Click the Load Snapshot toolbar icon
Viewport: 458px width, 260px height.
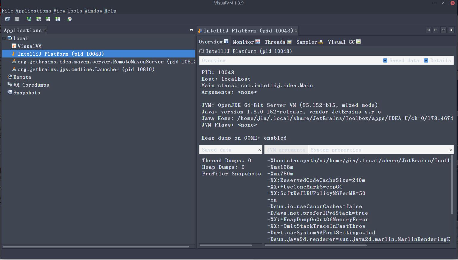[x=7, y=19]
